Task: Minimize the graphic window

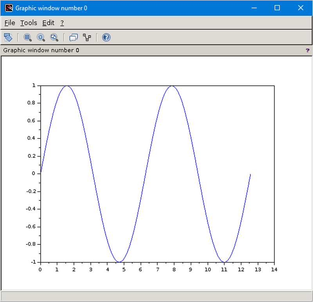Action: 254,8
